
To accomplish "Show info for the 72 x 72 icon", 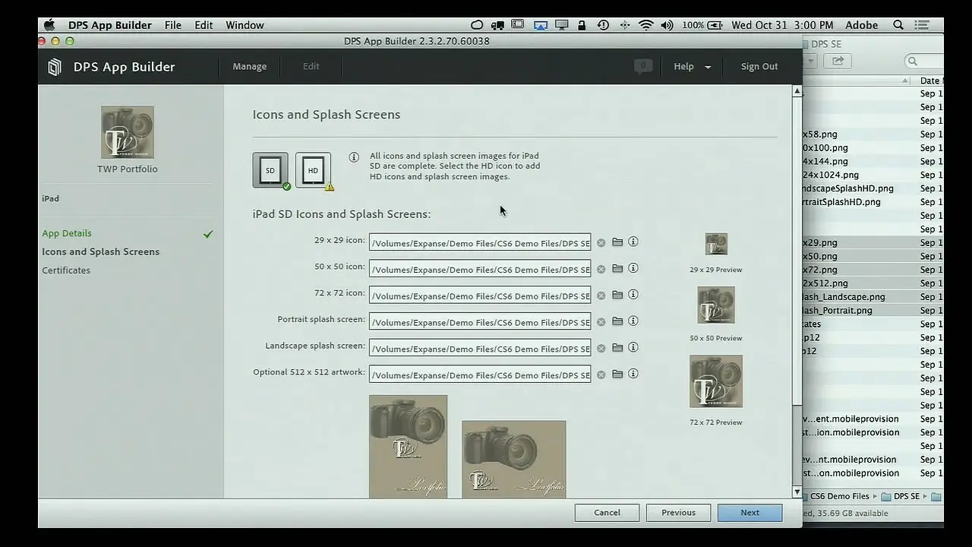I will coord(633,295).
